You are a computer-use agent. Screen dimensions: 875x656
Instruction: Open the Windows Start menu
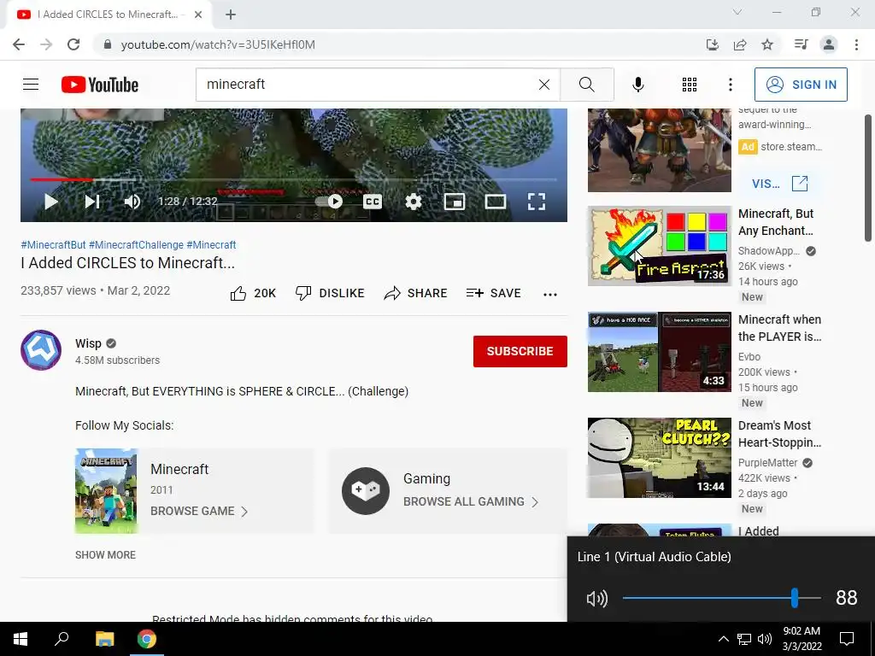(x=21, y=639)
